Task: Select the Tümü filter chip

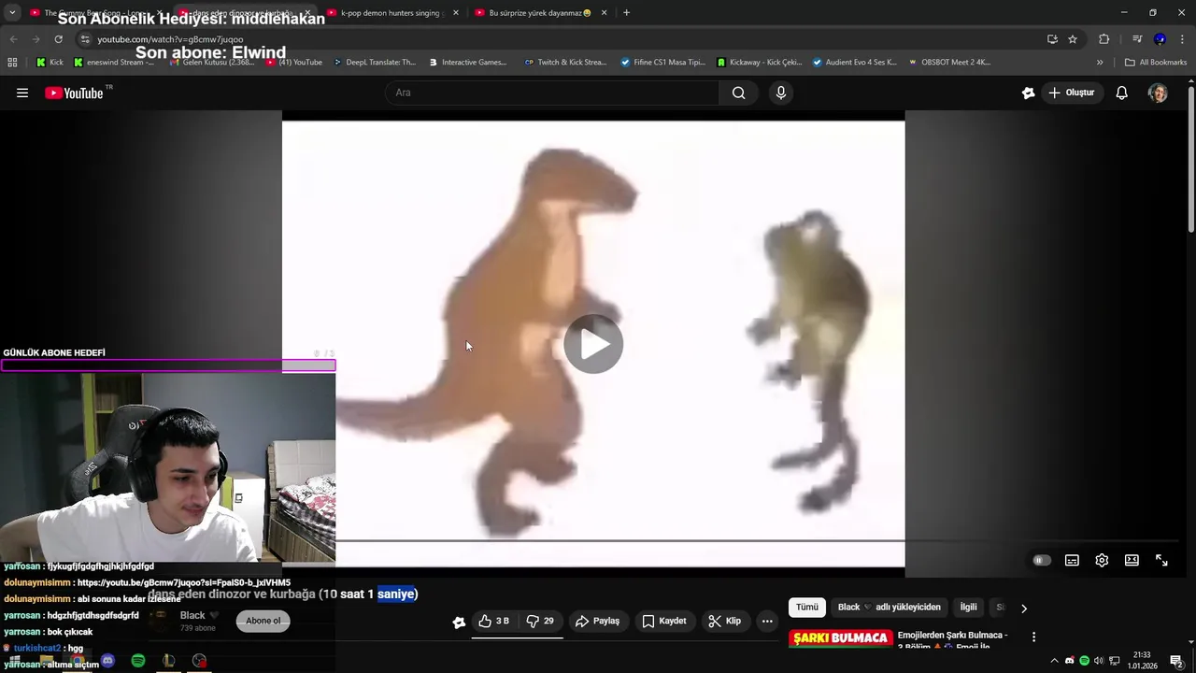Action: [x=807, y=607]
